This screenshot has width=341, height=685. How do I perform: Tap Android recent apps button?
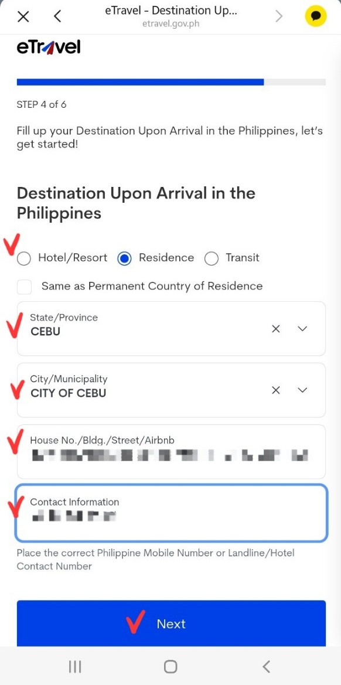tap(75, 666)
